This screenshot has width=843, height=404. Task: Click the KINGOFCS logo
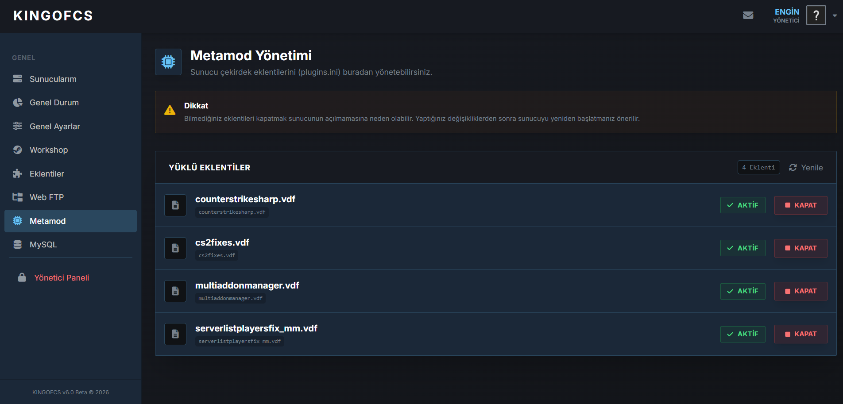coord(53,16)
